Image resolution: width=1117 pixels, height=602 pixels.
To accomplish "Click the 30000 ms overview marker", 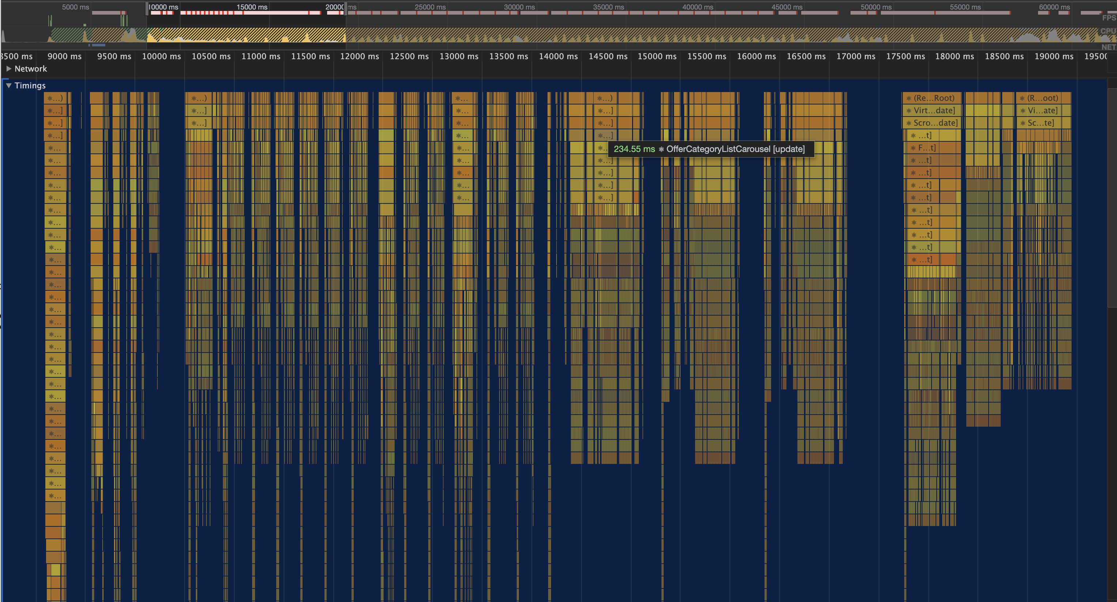I will (x=519, y=7).
